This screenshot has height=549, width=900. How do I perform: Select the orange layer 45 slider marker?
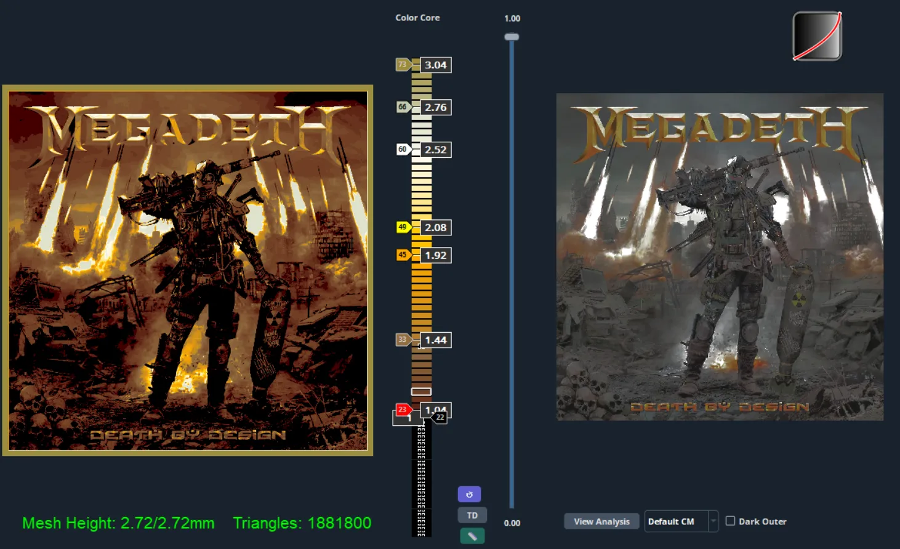(403, 255)
